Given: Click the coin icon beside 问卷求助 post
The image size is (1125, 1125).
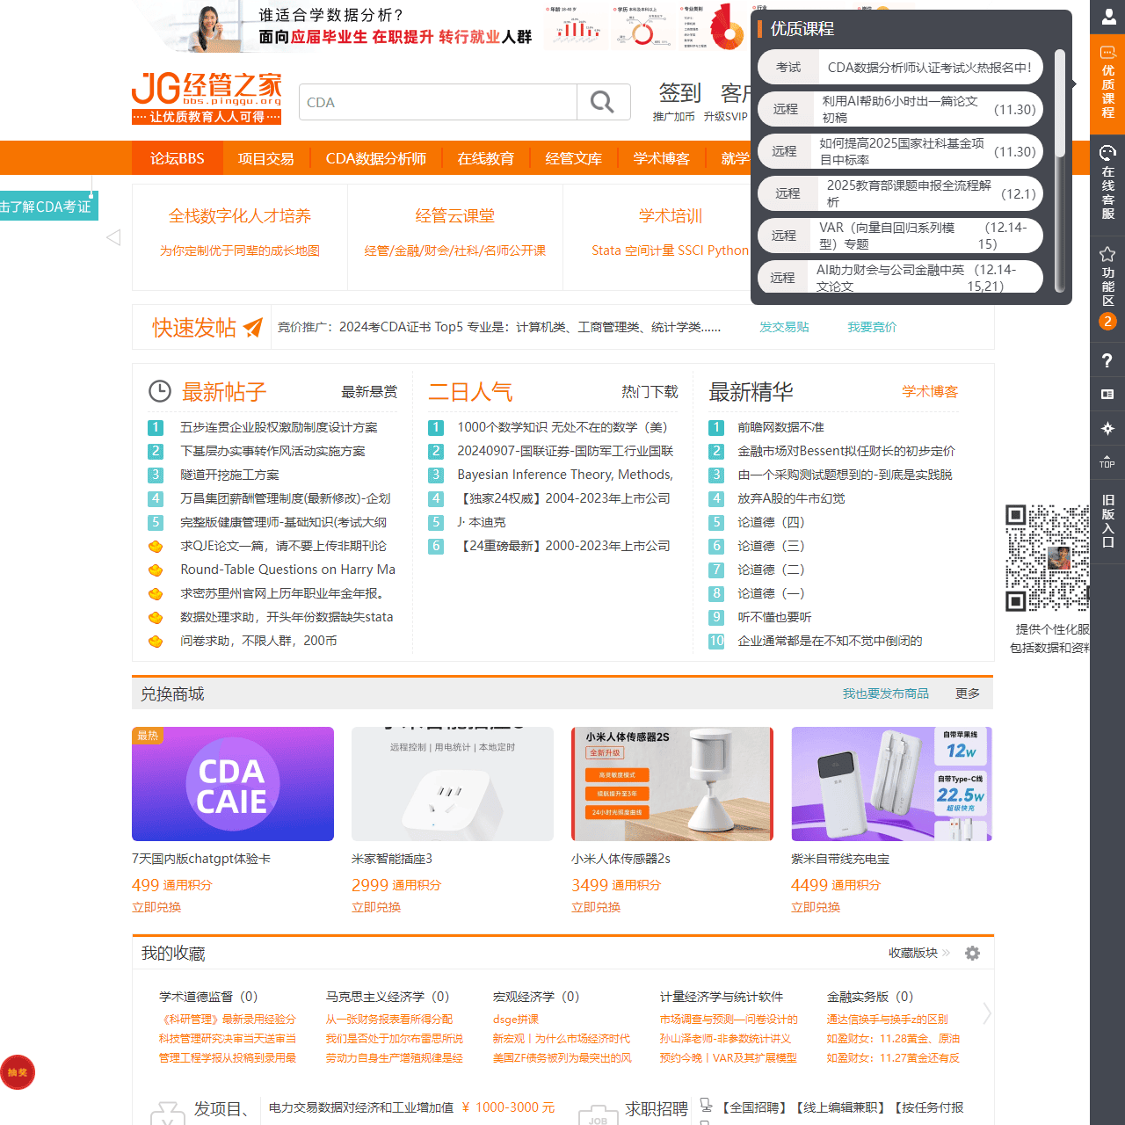Looking at the screenshot, I should coord(156,641).
